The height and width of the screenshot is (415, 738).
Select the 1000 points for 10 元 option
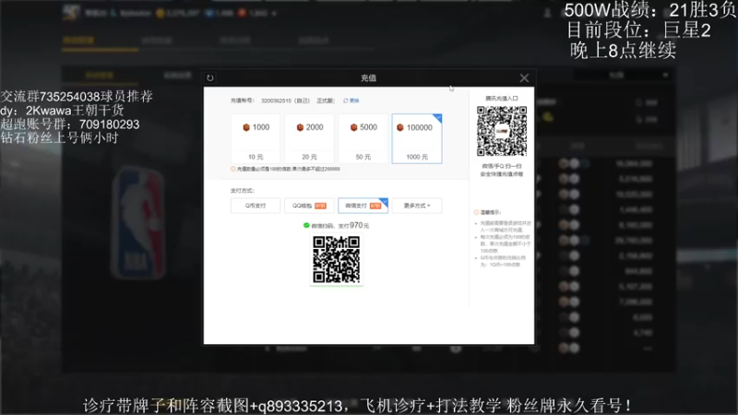(256, 138)
